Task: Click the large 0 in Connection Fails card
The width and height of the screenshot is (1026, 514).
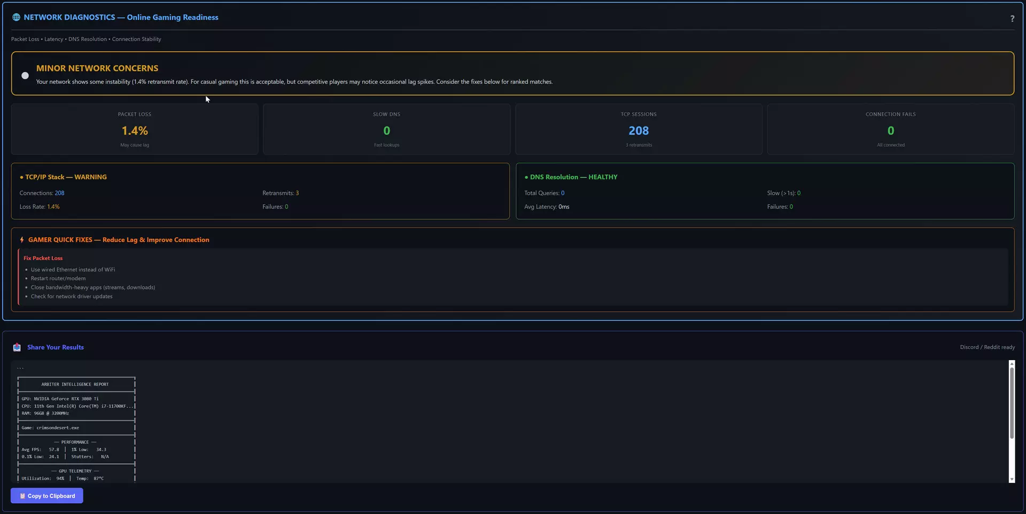Action: coord(891,131)
